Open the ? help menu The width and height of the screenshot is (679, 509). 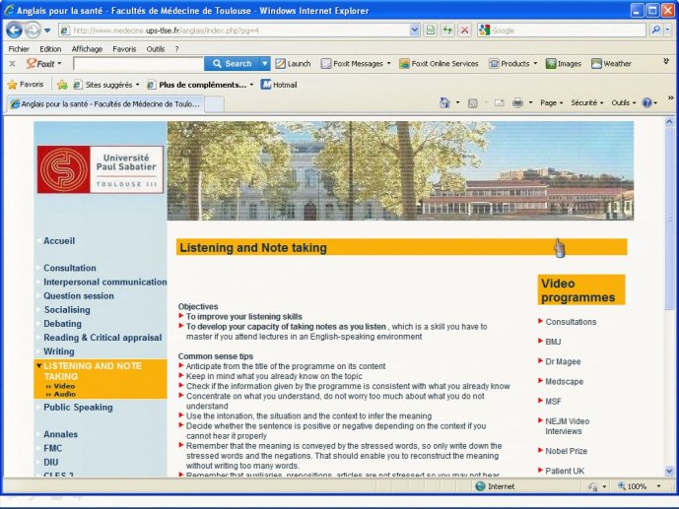tap(176, 49)
